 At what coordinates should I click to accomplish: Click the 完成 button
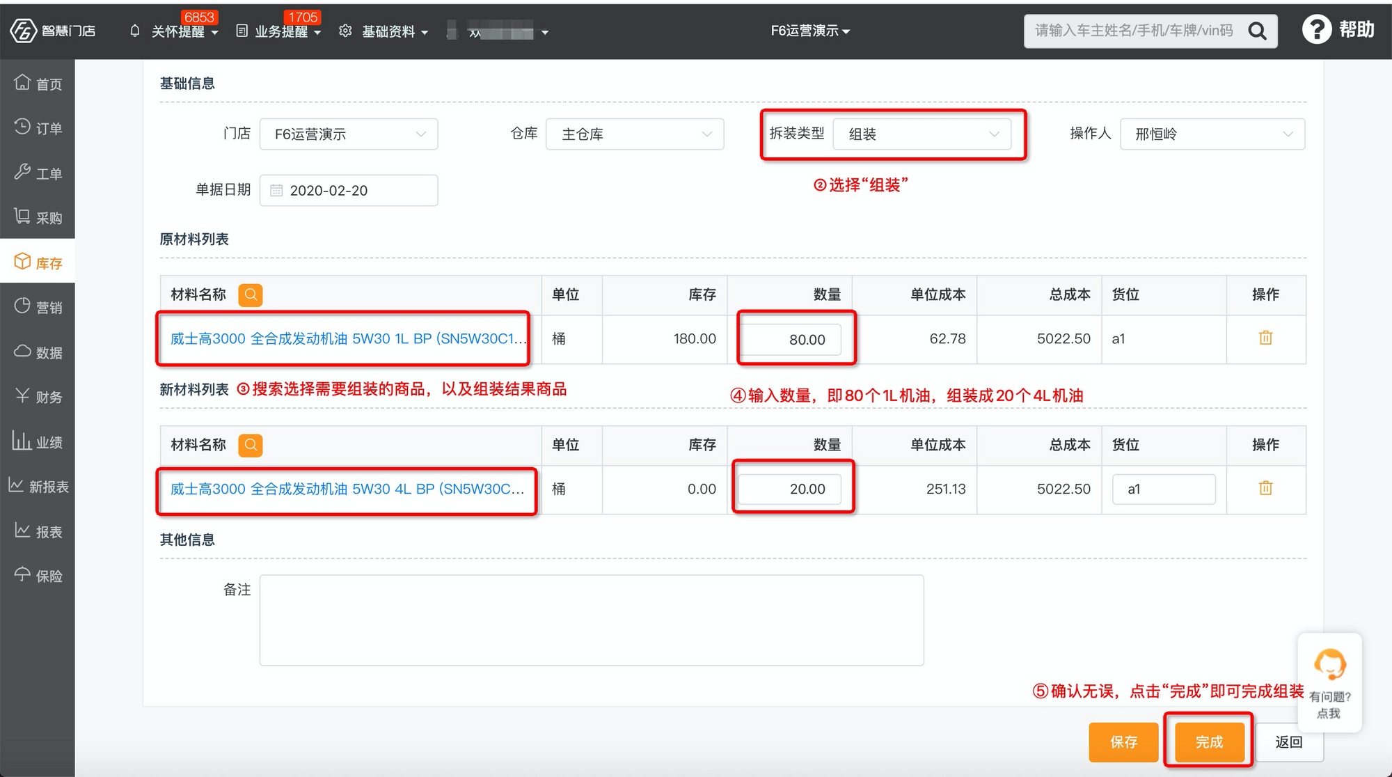point(1210,742)
